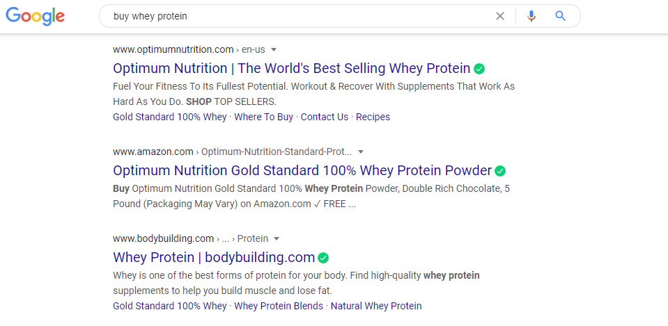This screenshot has height=326, width=668.
Task: Open the Natural Whey Protein sitelink
Action: pyautogui.click(x=376, y=306)
